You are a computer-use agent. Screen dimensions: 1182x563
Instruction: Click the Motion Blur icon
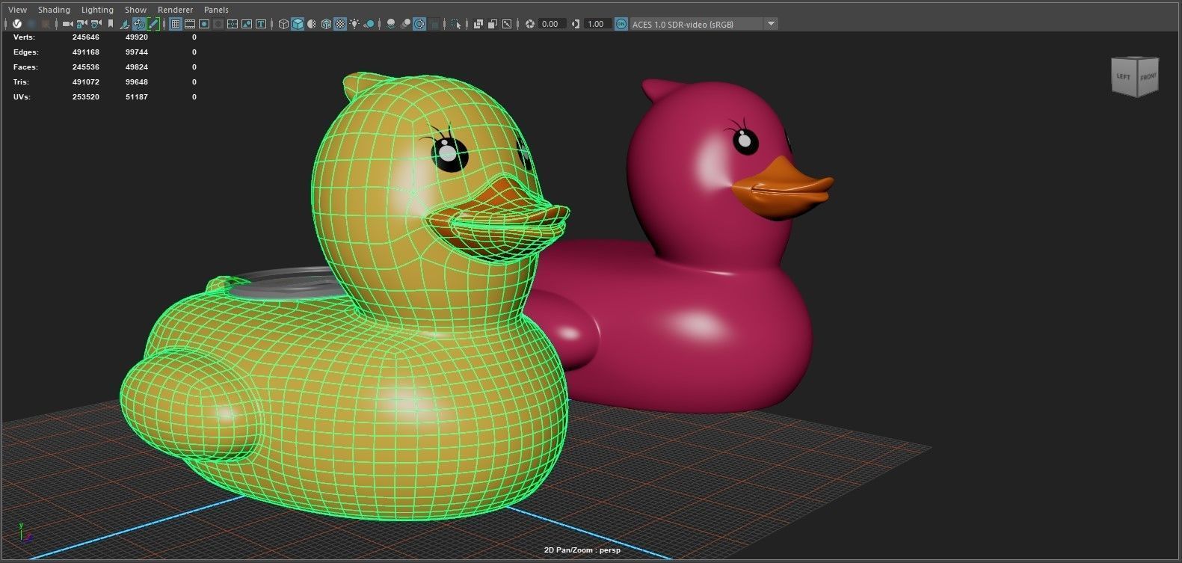tap(405, 24)
